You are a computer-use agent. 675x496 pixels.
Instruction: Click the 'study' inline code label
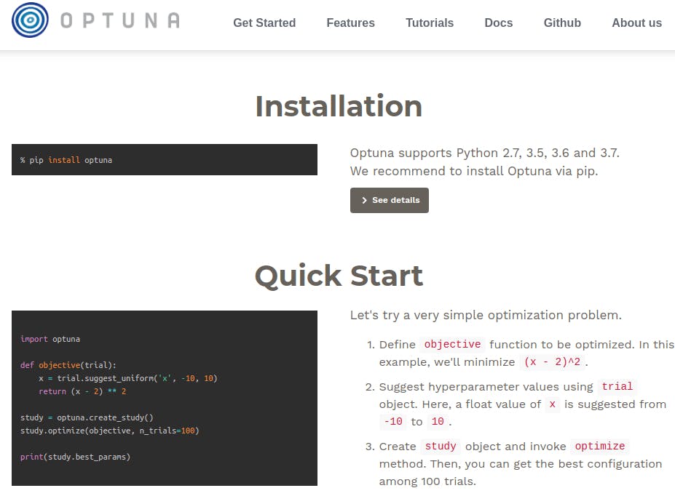coord(441,447)
